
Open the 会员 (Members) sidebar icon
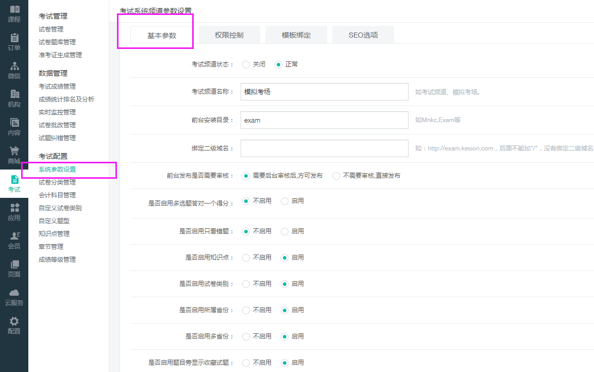point(14,236)
